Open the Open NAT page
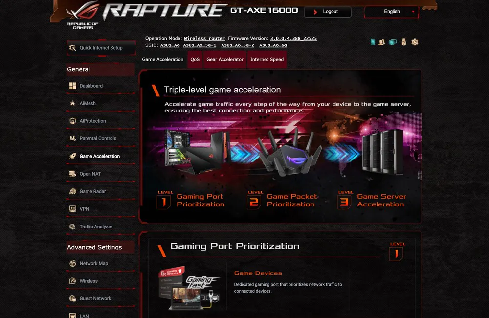Viewport: 489px width, 318px height. 101,174
